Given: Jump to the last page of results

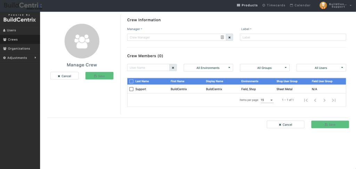Looking at the screenshot, I should 333,100.
